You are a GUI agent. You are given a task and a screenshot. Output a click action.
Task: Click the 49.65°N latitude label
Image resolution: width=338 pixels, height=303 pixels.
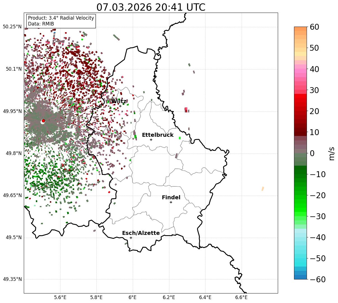pyautogui.click(x=12, y=195)
